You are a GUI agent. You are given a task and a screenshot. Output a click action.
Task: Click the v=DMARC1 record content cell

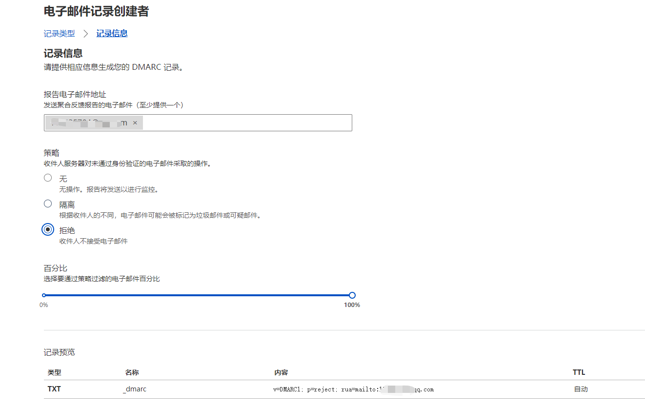pos(353,389)
